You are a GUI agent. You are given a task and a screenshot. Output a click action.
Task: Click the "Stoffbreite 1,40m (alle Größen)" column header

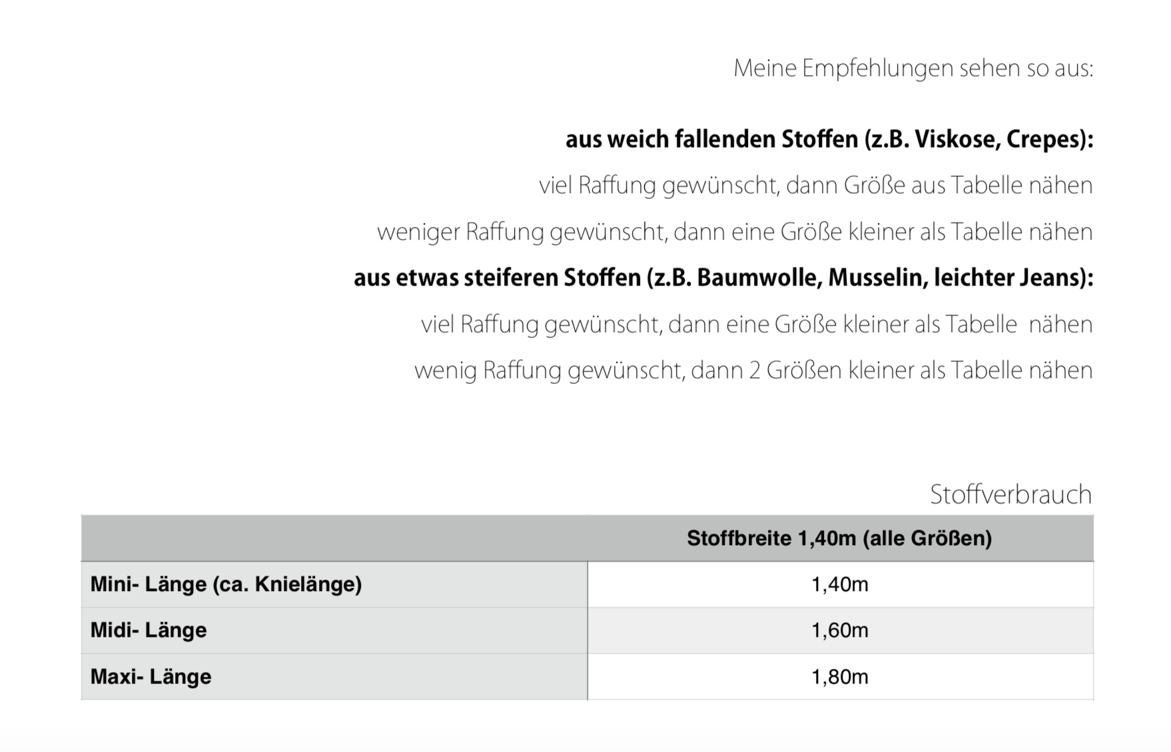(x=839, y=538)
